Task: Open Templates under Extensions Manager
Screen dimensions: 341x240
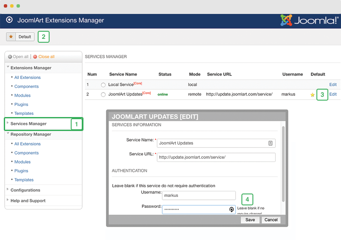Action: tap(24, 114)
